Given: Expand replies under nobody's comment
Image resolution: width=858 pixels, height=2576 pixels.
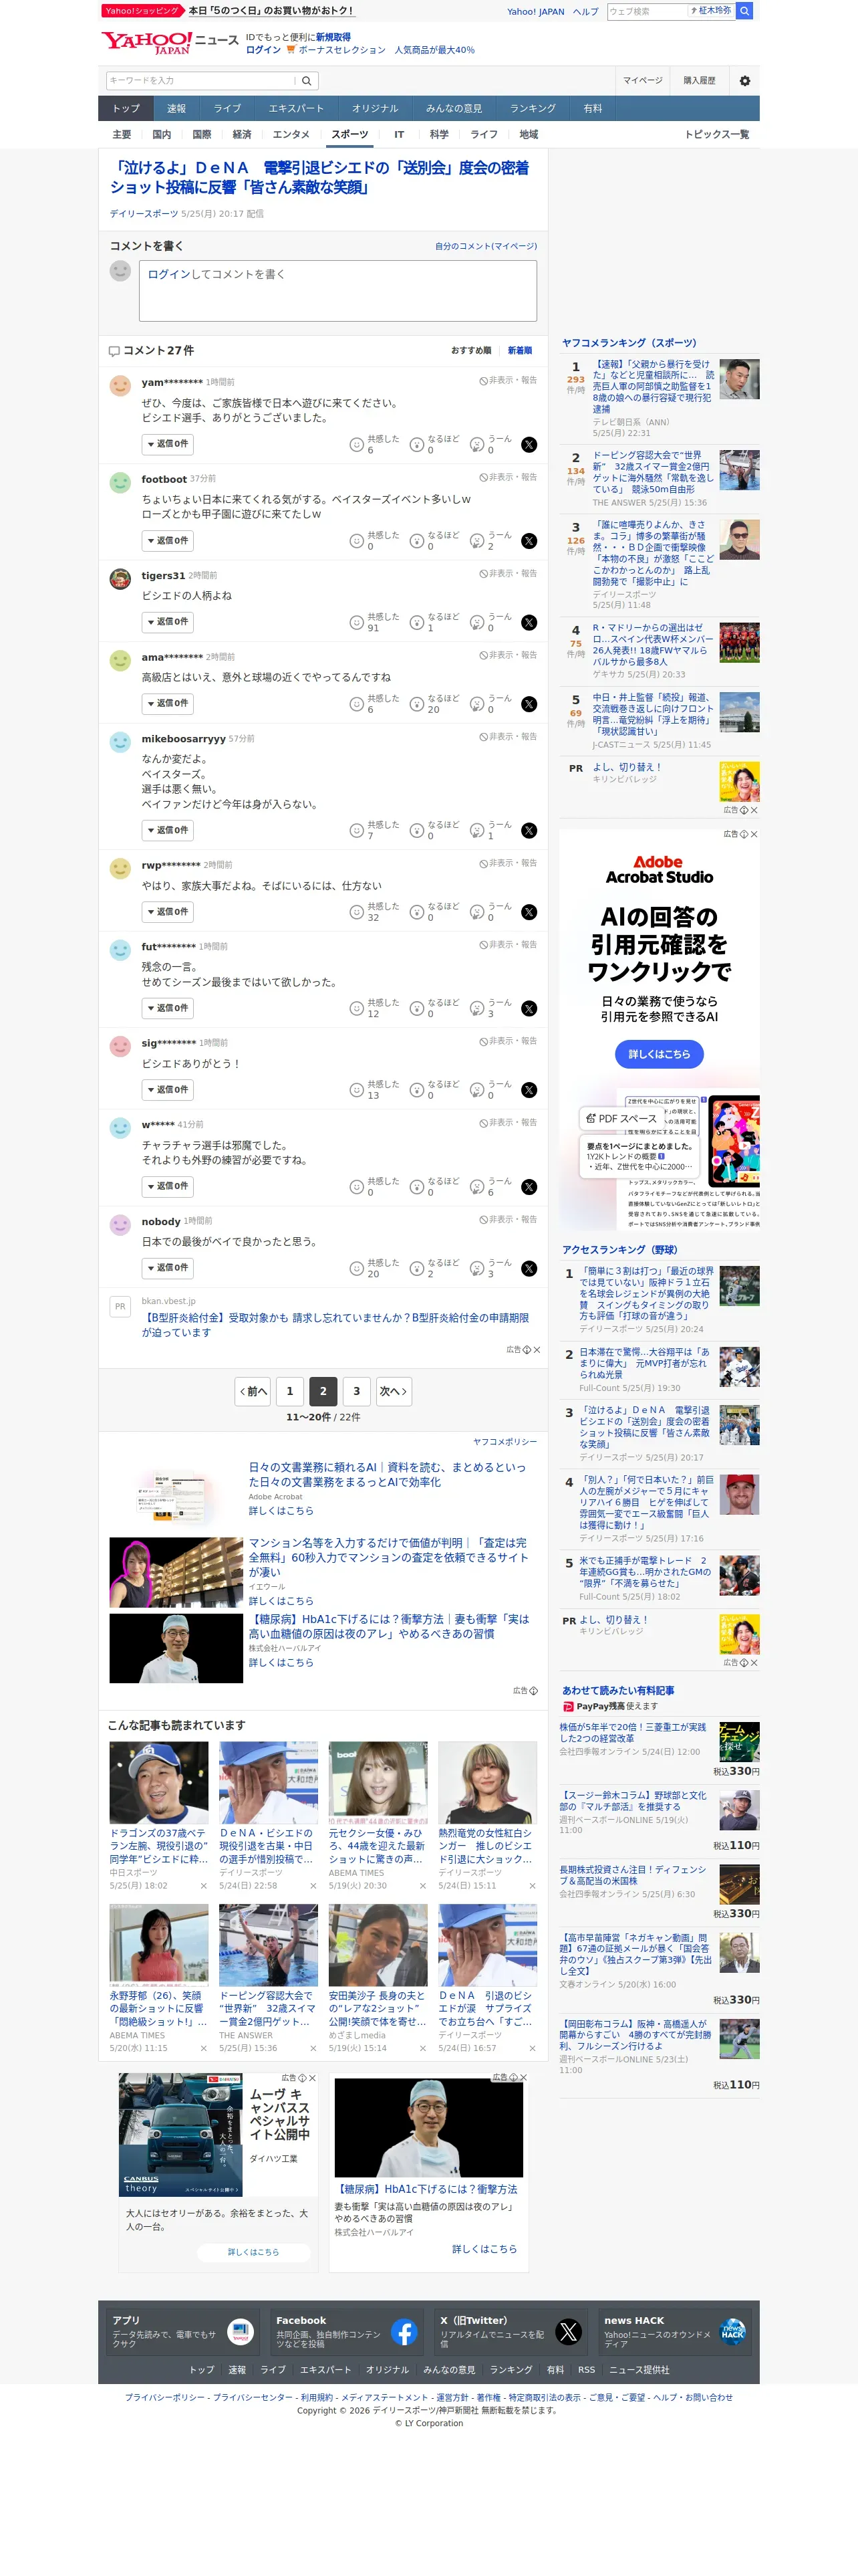Looking at the screenshot, I should tap(168, 1268).
